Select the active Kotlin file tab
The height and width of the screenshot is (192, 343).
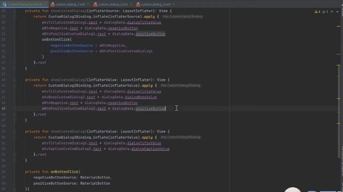[25, 4]
